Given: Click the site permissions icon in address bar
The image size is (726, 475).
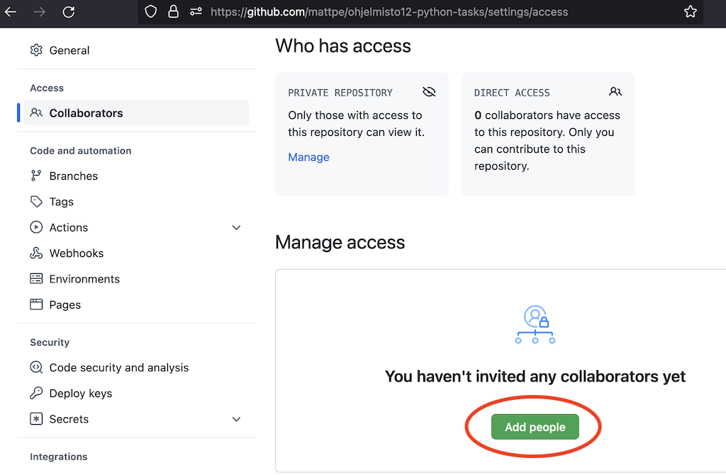Looking at the screenshot, I should [196, 12].
